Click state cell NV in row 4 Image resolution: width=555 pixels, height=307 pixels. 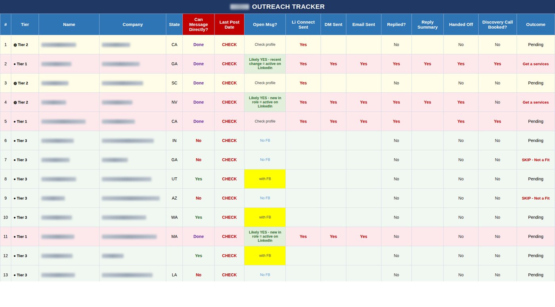(174, 102)
